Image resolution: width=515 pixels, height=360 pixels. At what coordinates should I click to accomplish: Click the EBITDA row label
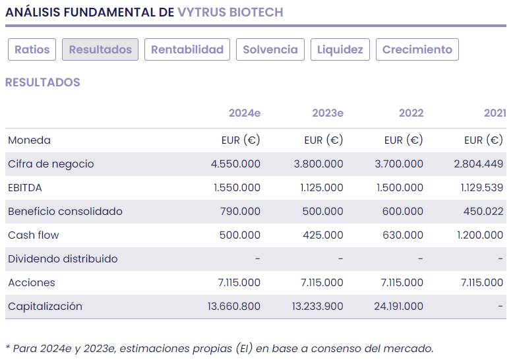[25, 188]
